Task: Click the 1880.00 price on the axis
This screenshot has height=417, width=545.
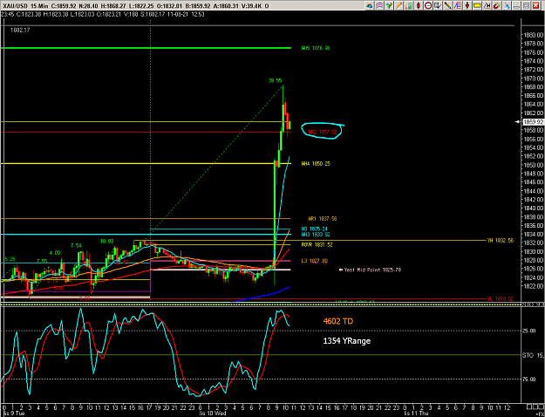Action: pos(533,35)
